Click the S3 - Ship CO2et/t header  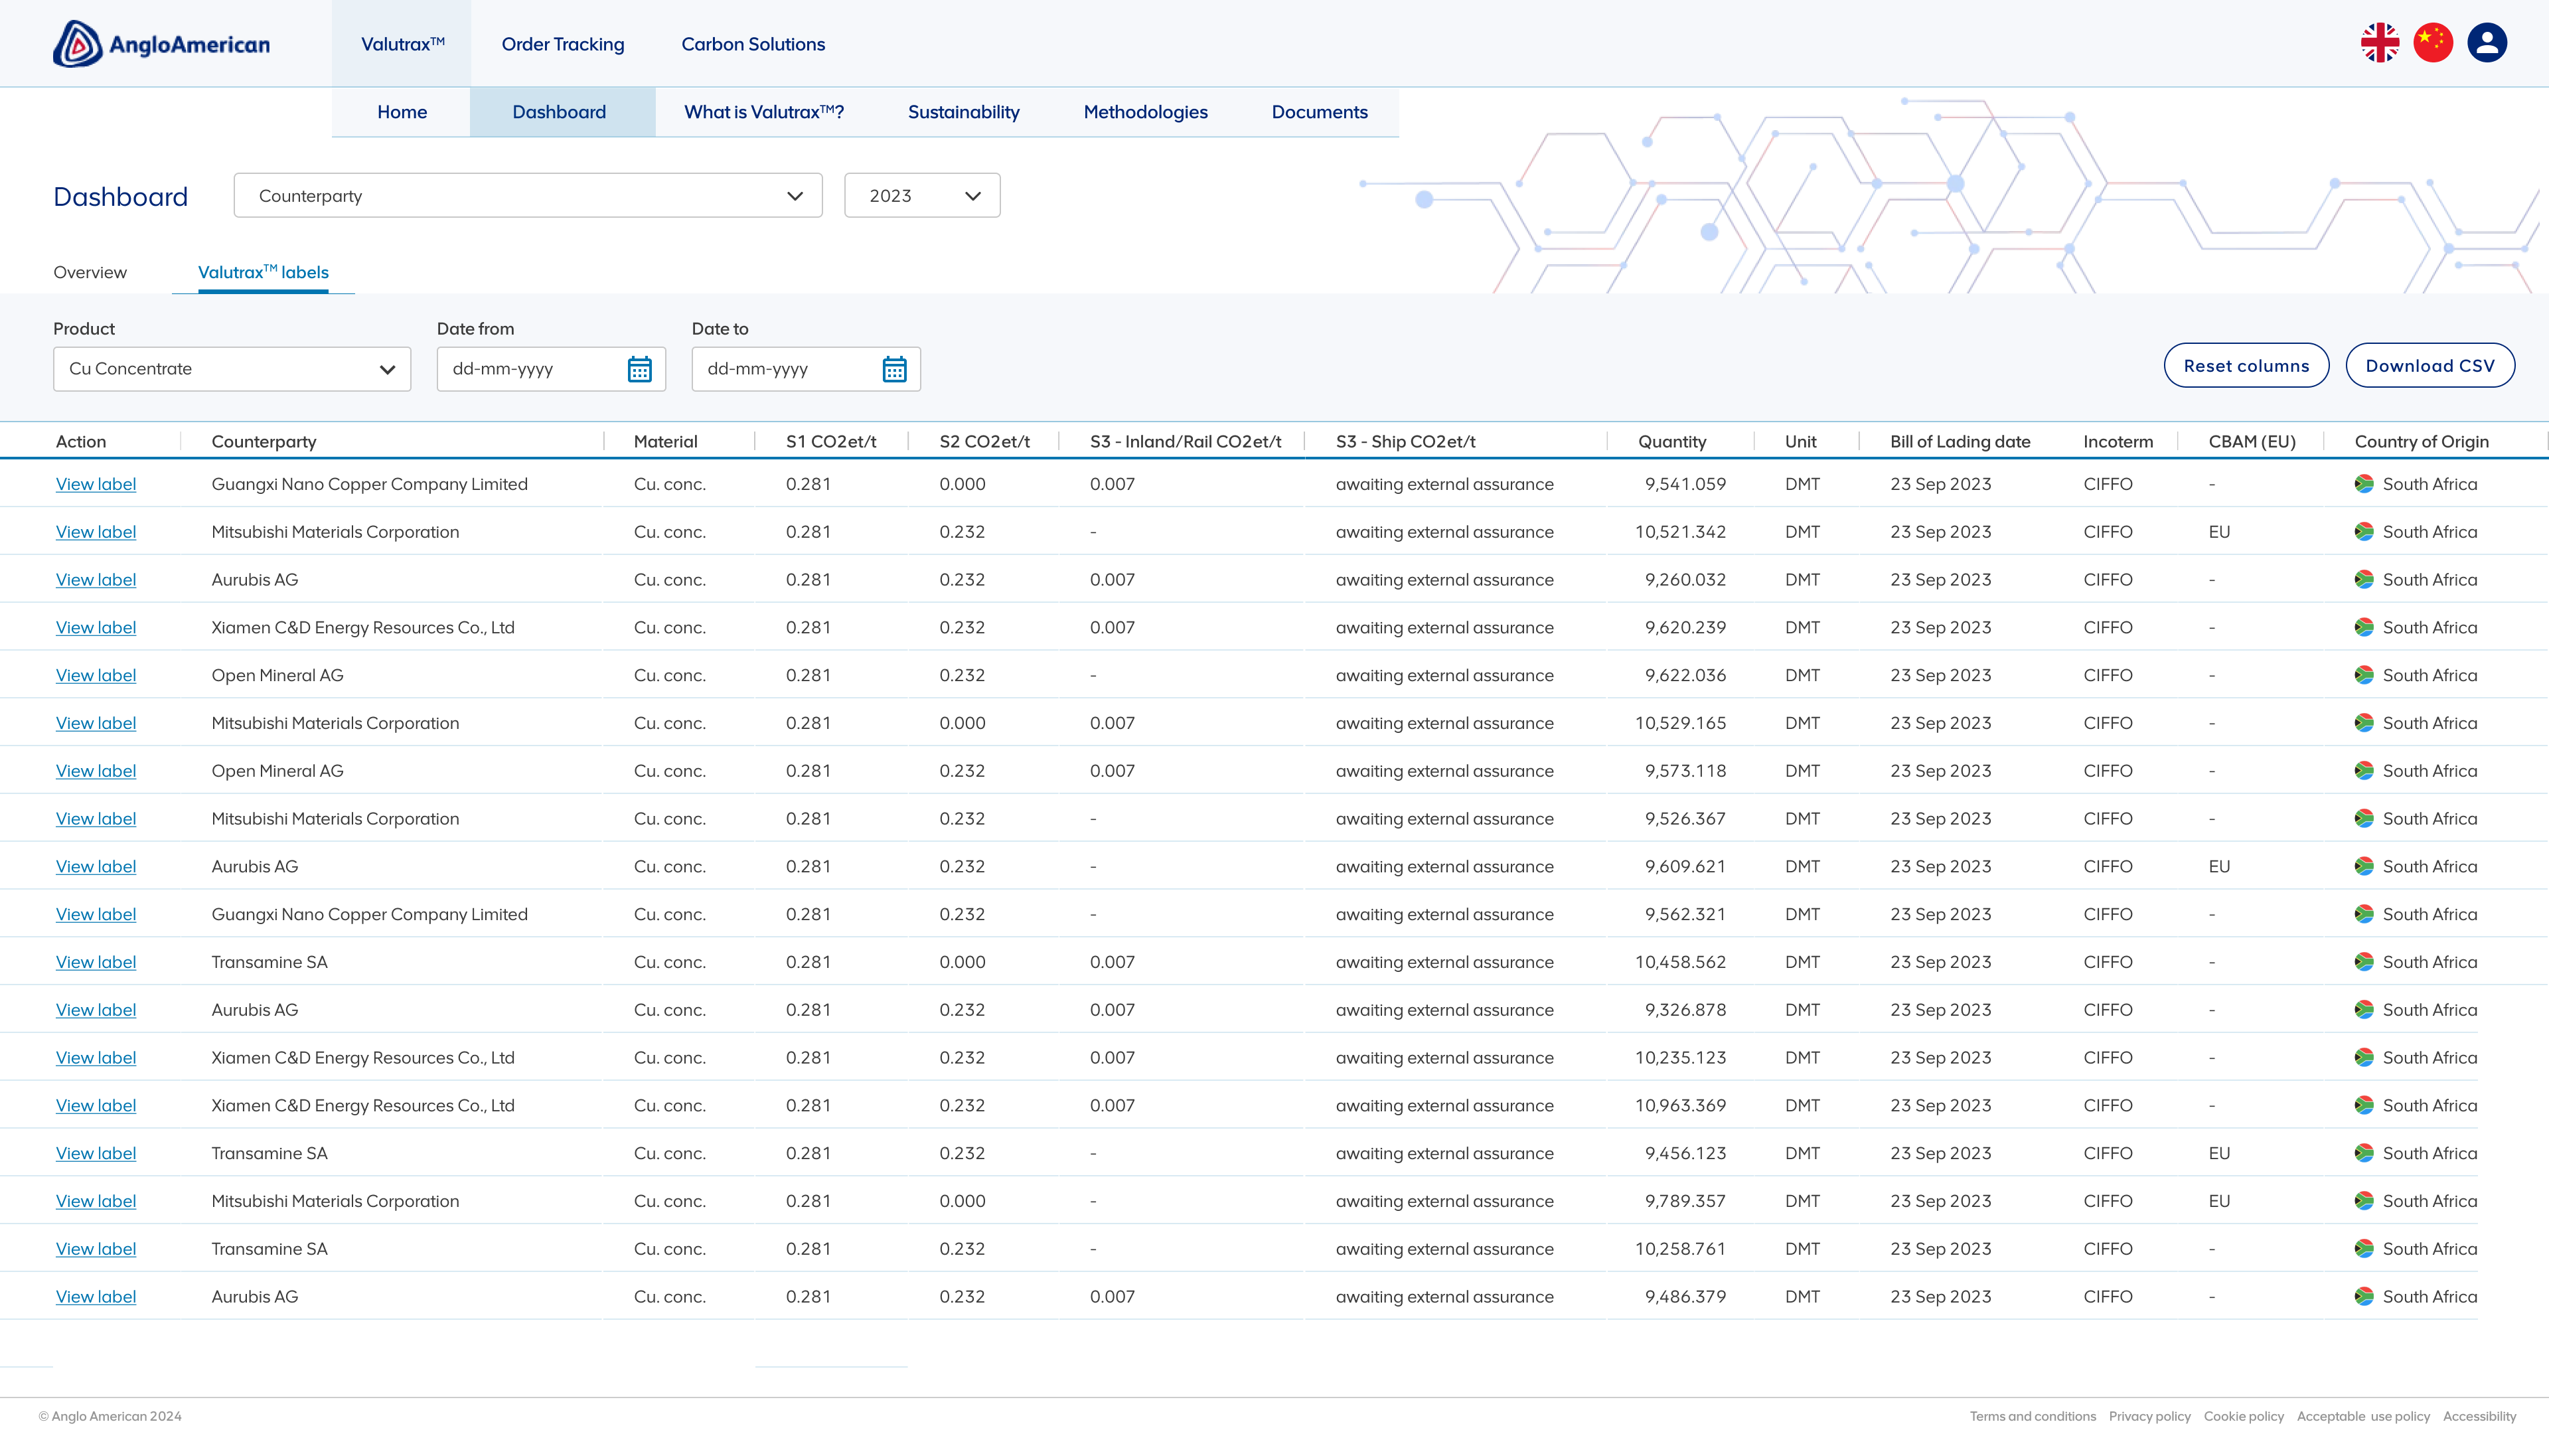tap(1405, 441)
